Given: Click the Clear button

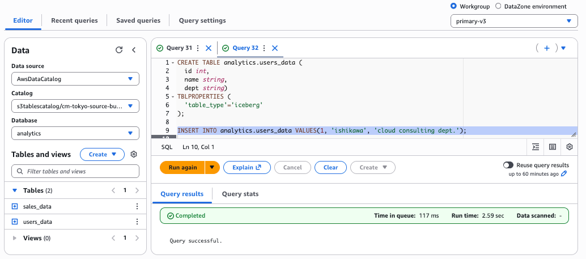Looking at the screenshot, I should (x=330, y=167).
